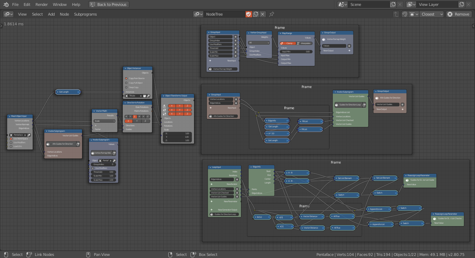
Task: Toggle fake user shield for NodeTree
Action: pyautogui.click(x=248, y=14)
